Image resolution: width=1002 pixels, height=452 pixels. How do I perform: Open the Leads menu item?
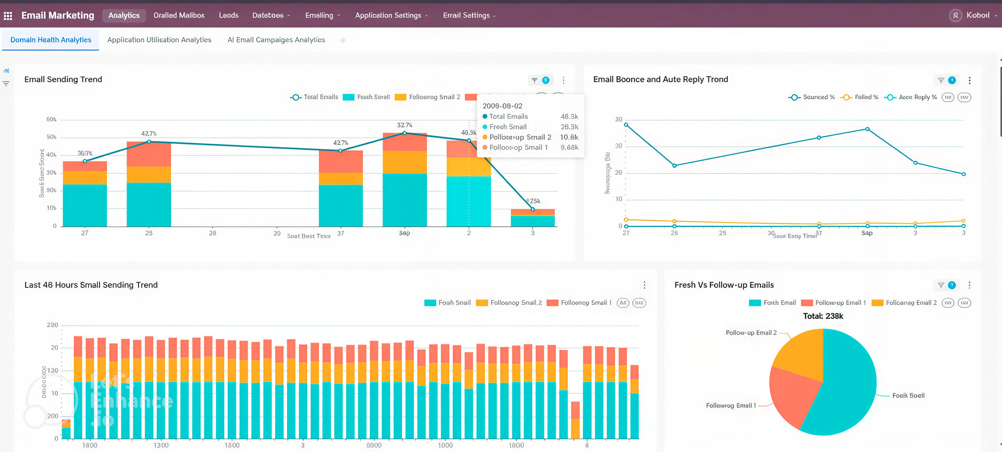[x=229, y=15]
